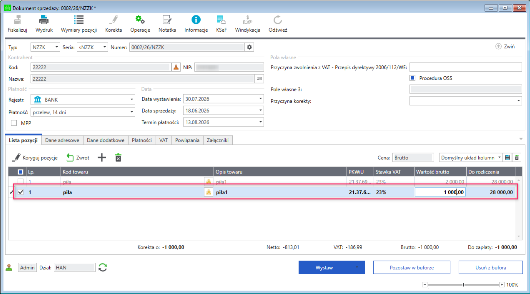The width and height of the screenshot is (530, 294).
Task: Click the Zwrot return arrow button
Action: point(78,157)
